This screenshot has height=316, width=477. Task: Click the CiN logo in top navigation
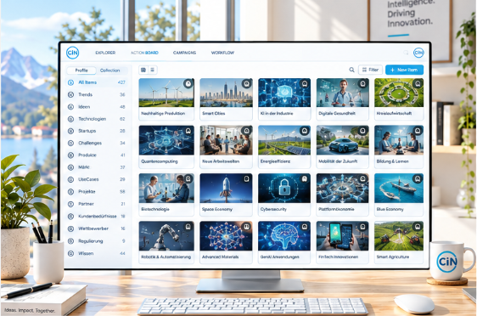coord(72,53)
